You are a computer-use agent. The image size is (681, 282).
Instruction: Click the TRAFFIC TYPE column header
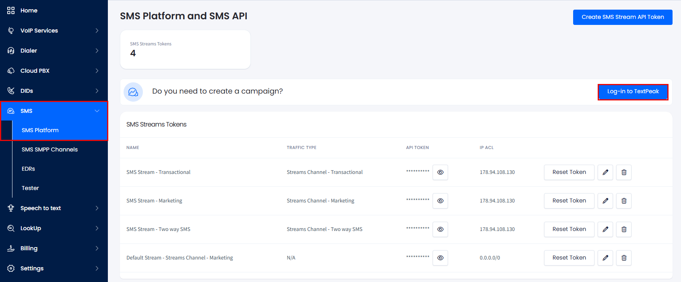[301, 148]
